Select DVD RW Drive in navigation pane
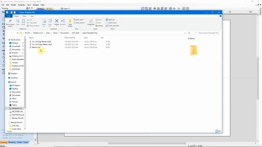Viewport: 262px width, 147px height. (x=18, y=115)
